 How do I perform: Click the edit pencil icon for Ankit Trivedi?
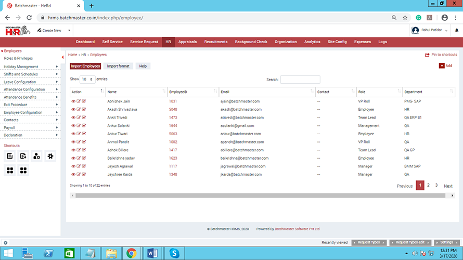coord(79,118)
